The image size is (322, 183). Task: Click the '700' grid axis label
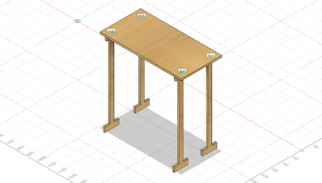(10, 142)
